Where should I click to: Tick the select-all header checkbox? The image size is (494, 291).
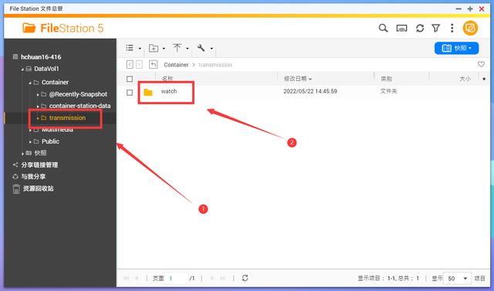130,79
